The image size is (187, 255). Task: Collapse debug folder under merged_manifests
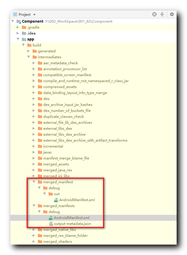coord(39,212)
